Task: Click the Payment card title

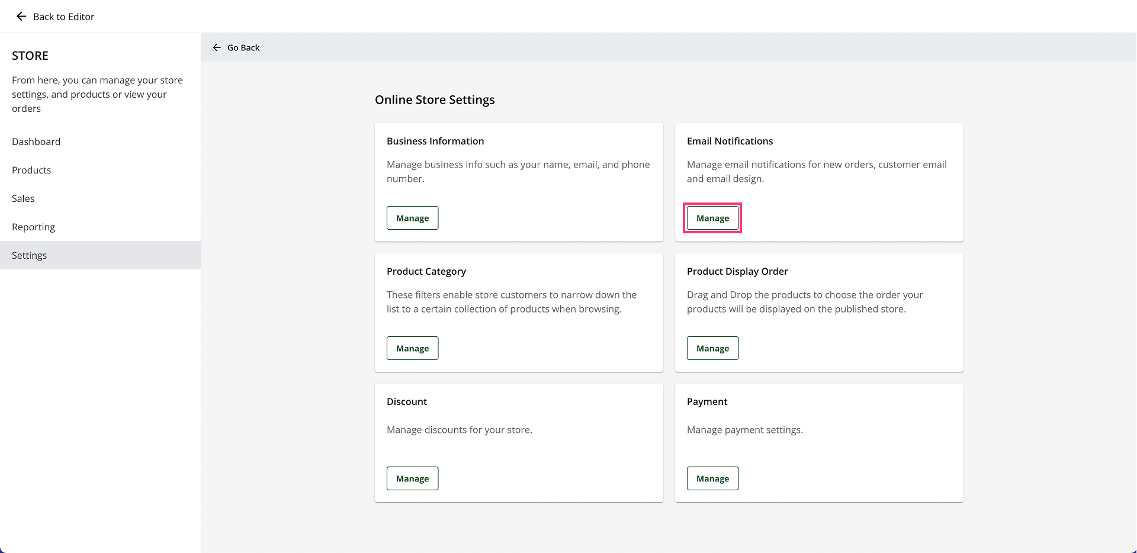Action: [707, 401]
